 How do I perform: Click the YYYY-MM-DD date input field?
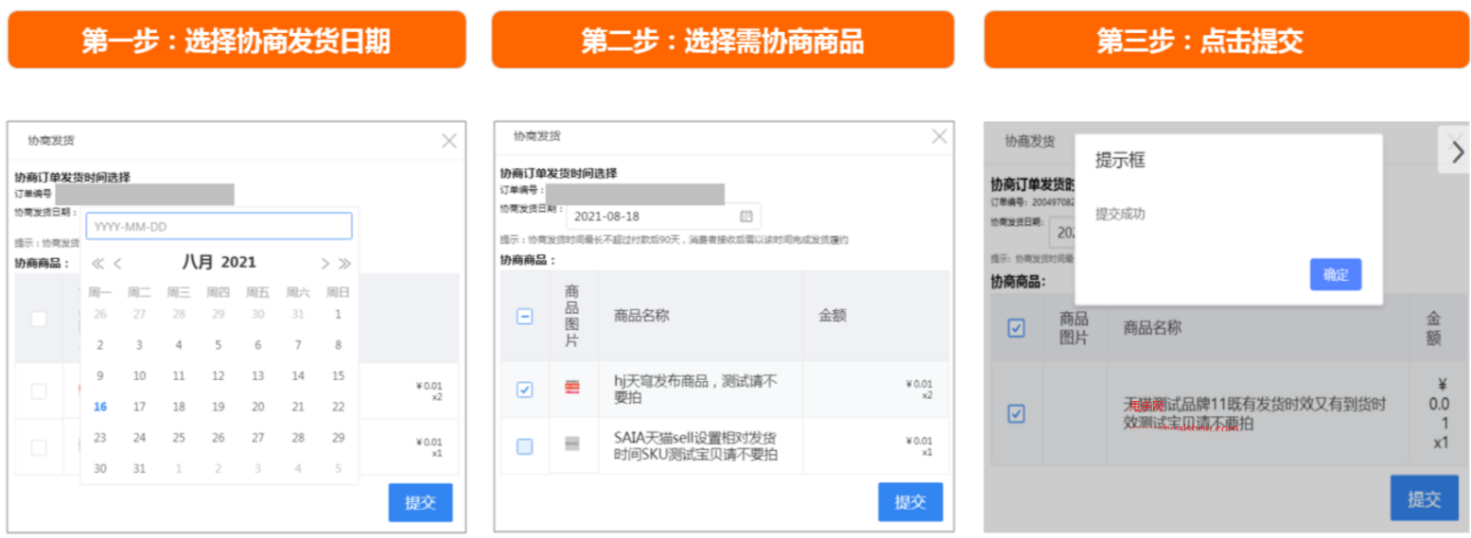coord(219,227)
